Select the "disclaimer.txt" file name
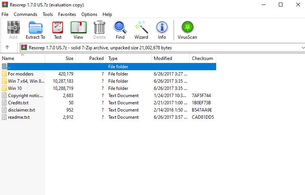Image resolution: width=305 pixels, height=195 pixels. click(x=21, y=110)
